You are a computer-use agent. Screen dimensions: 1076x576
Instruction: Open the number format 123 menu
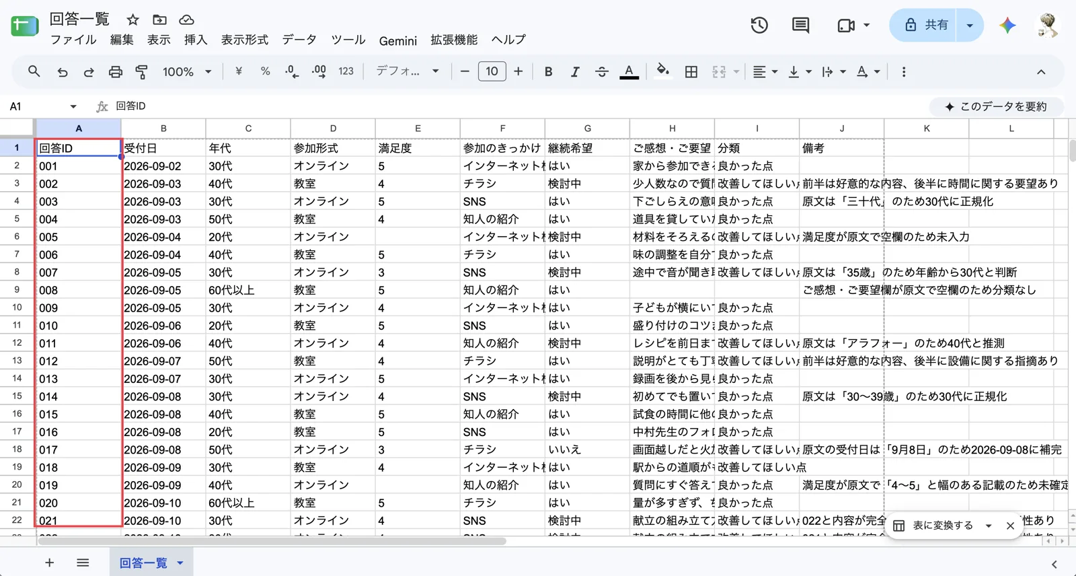coord(346,71)
